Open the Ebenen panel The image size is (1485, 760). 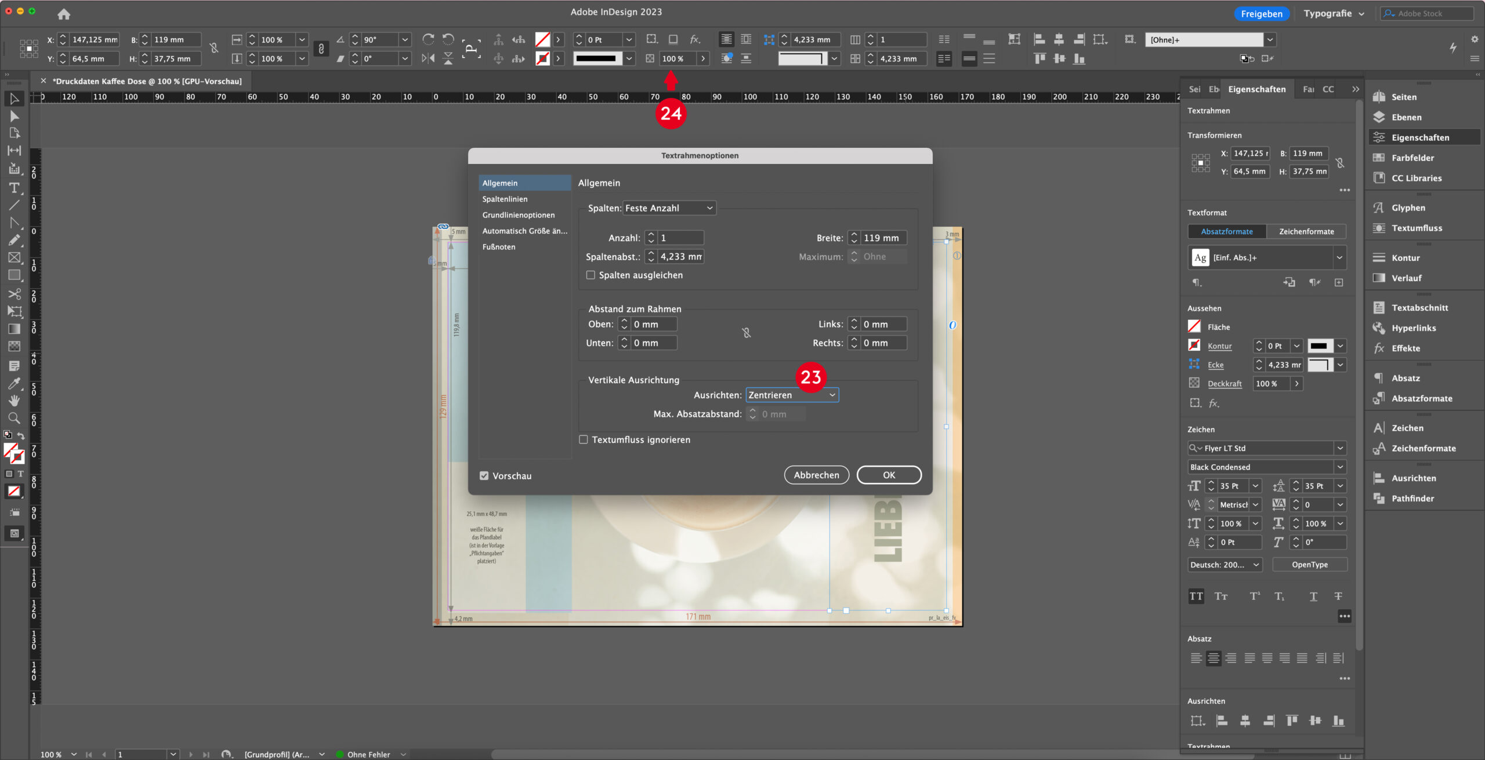click(x=1404, y=117)
